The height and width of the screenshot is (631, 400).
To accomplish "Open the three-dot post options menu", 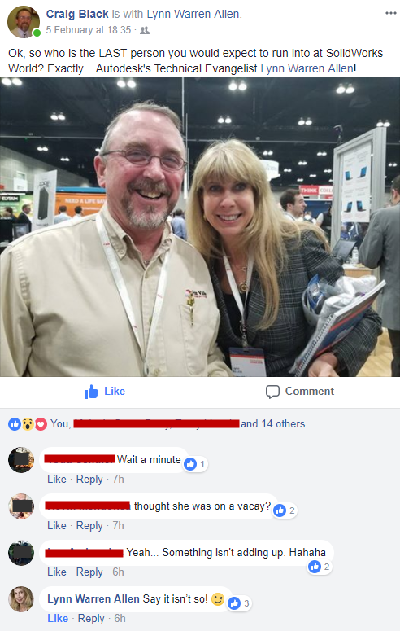I will pyautogui.click(x=390, y=13).
